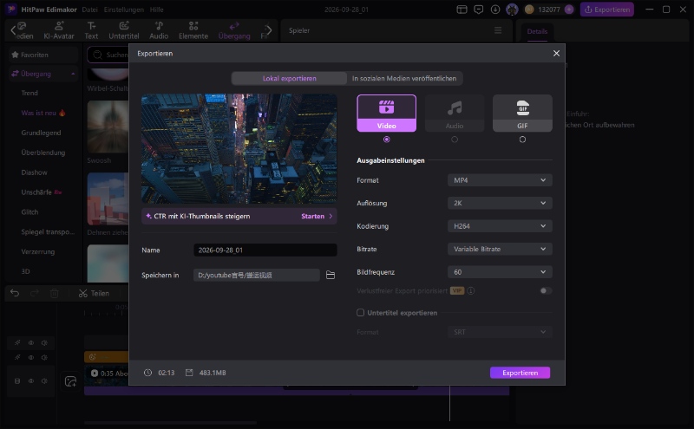
Task: Select the Audio radio button
Action: pos(455,140)
